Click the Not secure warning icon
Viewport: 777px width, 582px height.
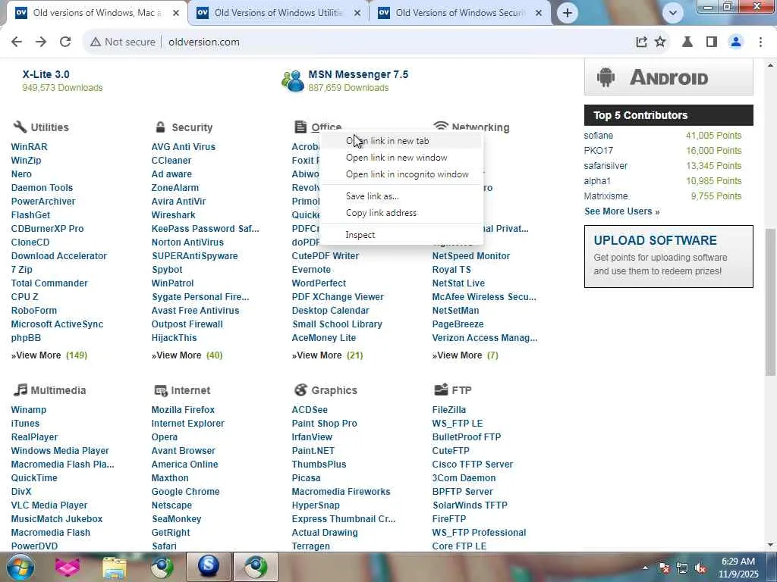pyautogui.click(x=96, y=42)
